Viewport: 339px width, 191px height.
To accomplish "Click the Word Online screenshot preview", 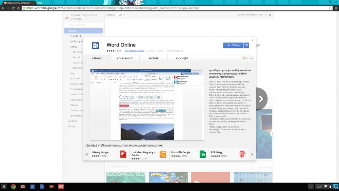I will pos(147,105).
